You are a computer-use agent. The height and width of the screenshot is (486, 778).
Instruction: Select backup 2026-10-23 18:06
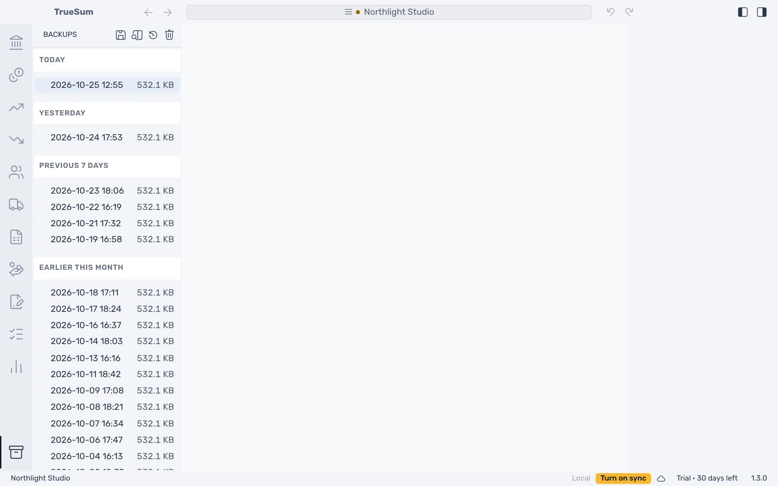(107, 191)
